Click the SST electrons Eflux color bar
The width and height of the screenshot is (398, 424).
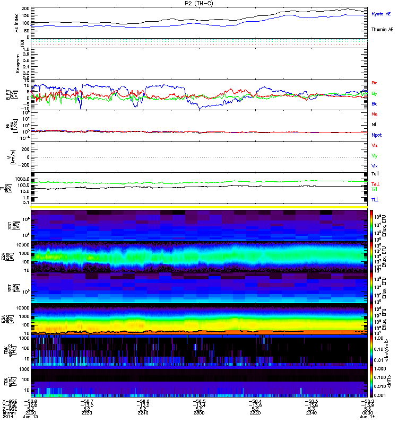pyautogui.click(x=371, y=288)
